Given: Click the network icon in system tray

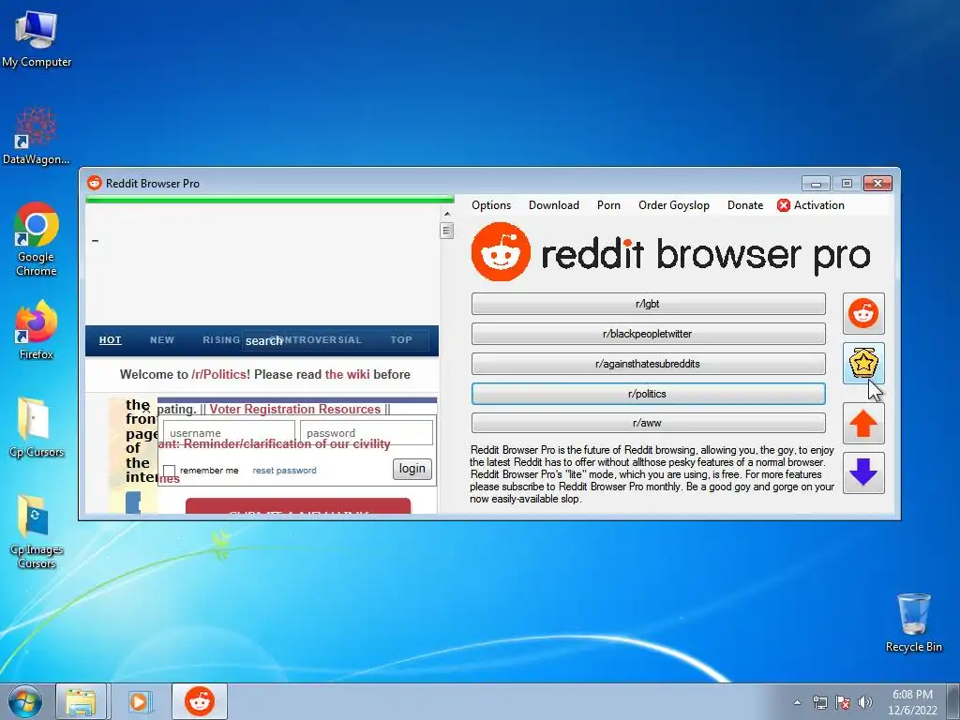Looking at the screenshot, I should 819,702.
